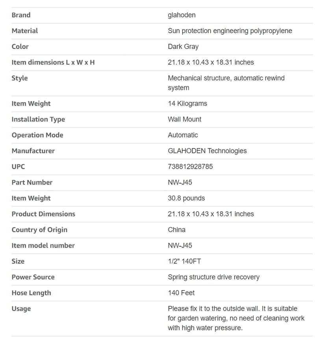Click the Spring structure drive recovery text
Screen dimensions: 315x339
(213, 277)
